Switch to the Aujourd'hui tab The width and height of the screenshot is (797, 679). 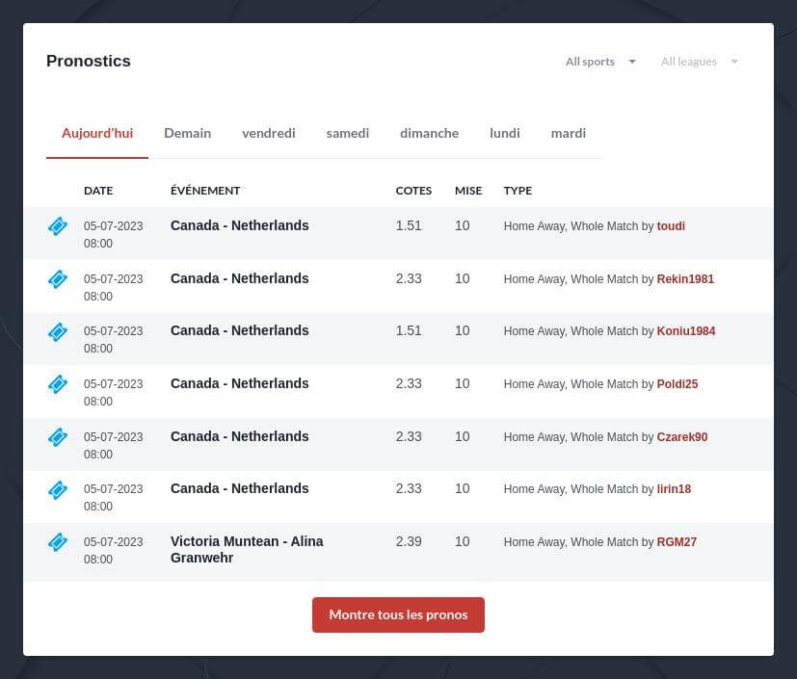(97, 133)
